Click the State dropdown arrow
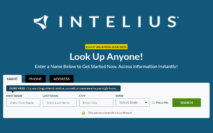Screen dimensions: 213x133 click(x=146, y=102)
